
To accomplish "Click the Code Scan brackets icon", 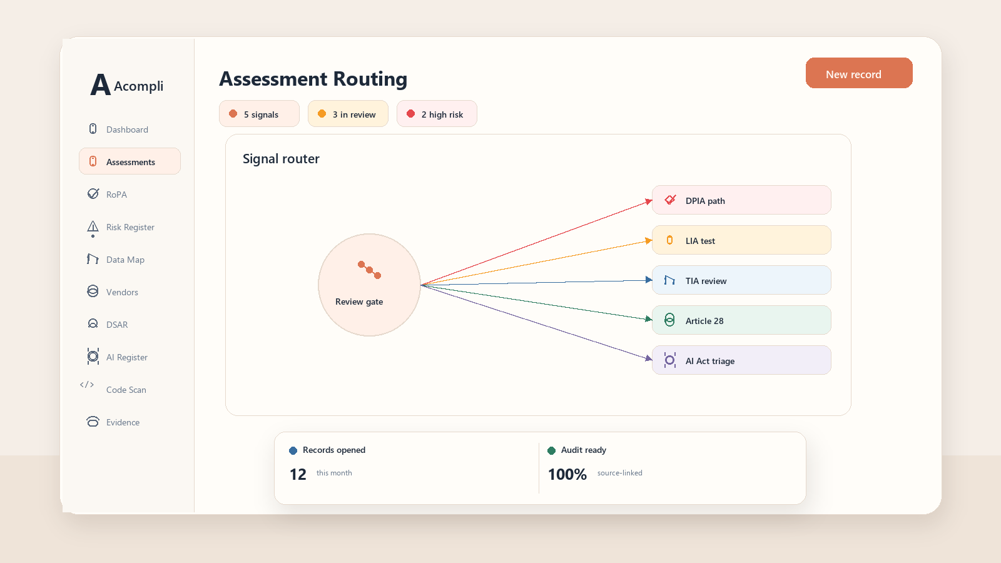I will [87, 385].
